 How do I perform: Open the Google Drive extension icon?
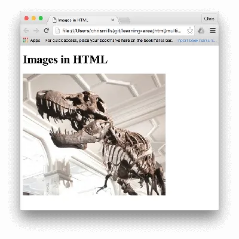point(201,30)
